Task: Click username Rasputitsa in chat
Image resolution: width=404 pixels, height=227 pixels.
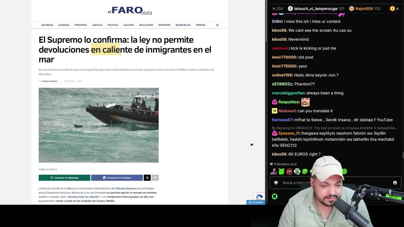Action: point(288,102)
